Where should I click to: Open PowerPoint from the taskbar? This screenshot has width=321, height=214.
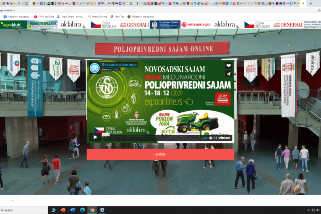tap(63, 210)
